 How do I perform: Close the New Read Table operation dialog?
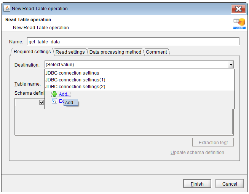pyautogui.click(x=238, y=9)
